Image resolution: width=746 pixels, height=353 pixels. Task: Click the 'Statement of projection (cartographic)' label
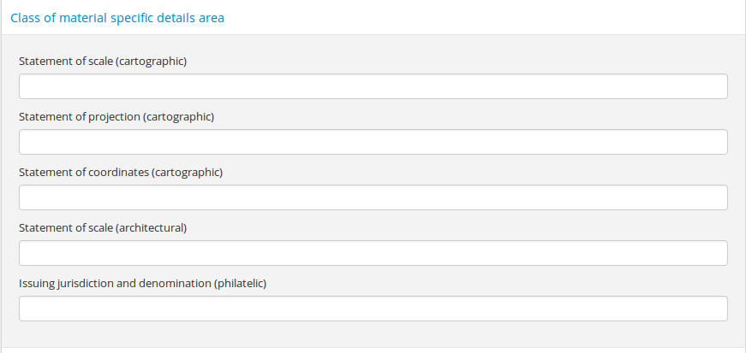coord(116,117)
